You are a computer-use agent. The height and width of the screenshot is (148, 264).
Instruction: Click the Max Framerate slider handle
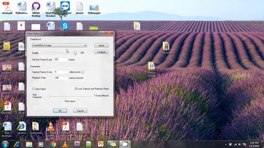point(49,97)
